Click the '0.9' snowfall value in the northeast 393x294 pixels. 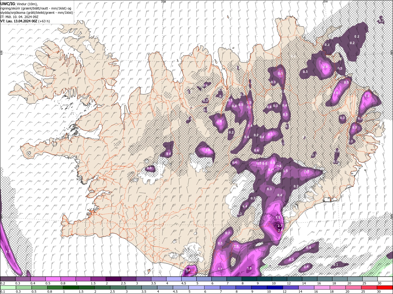(325, 67)
